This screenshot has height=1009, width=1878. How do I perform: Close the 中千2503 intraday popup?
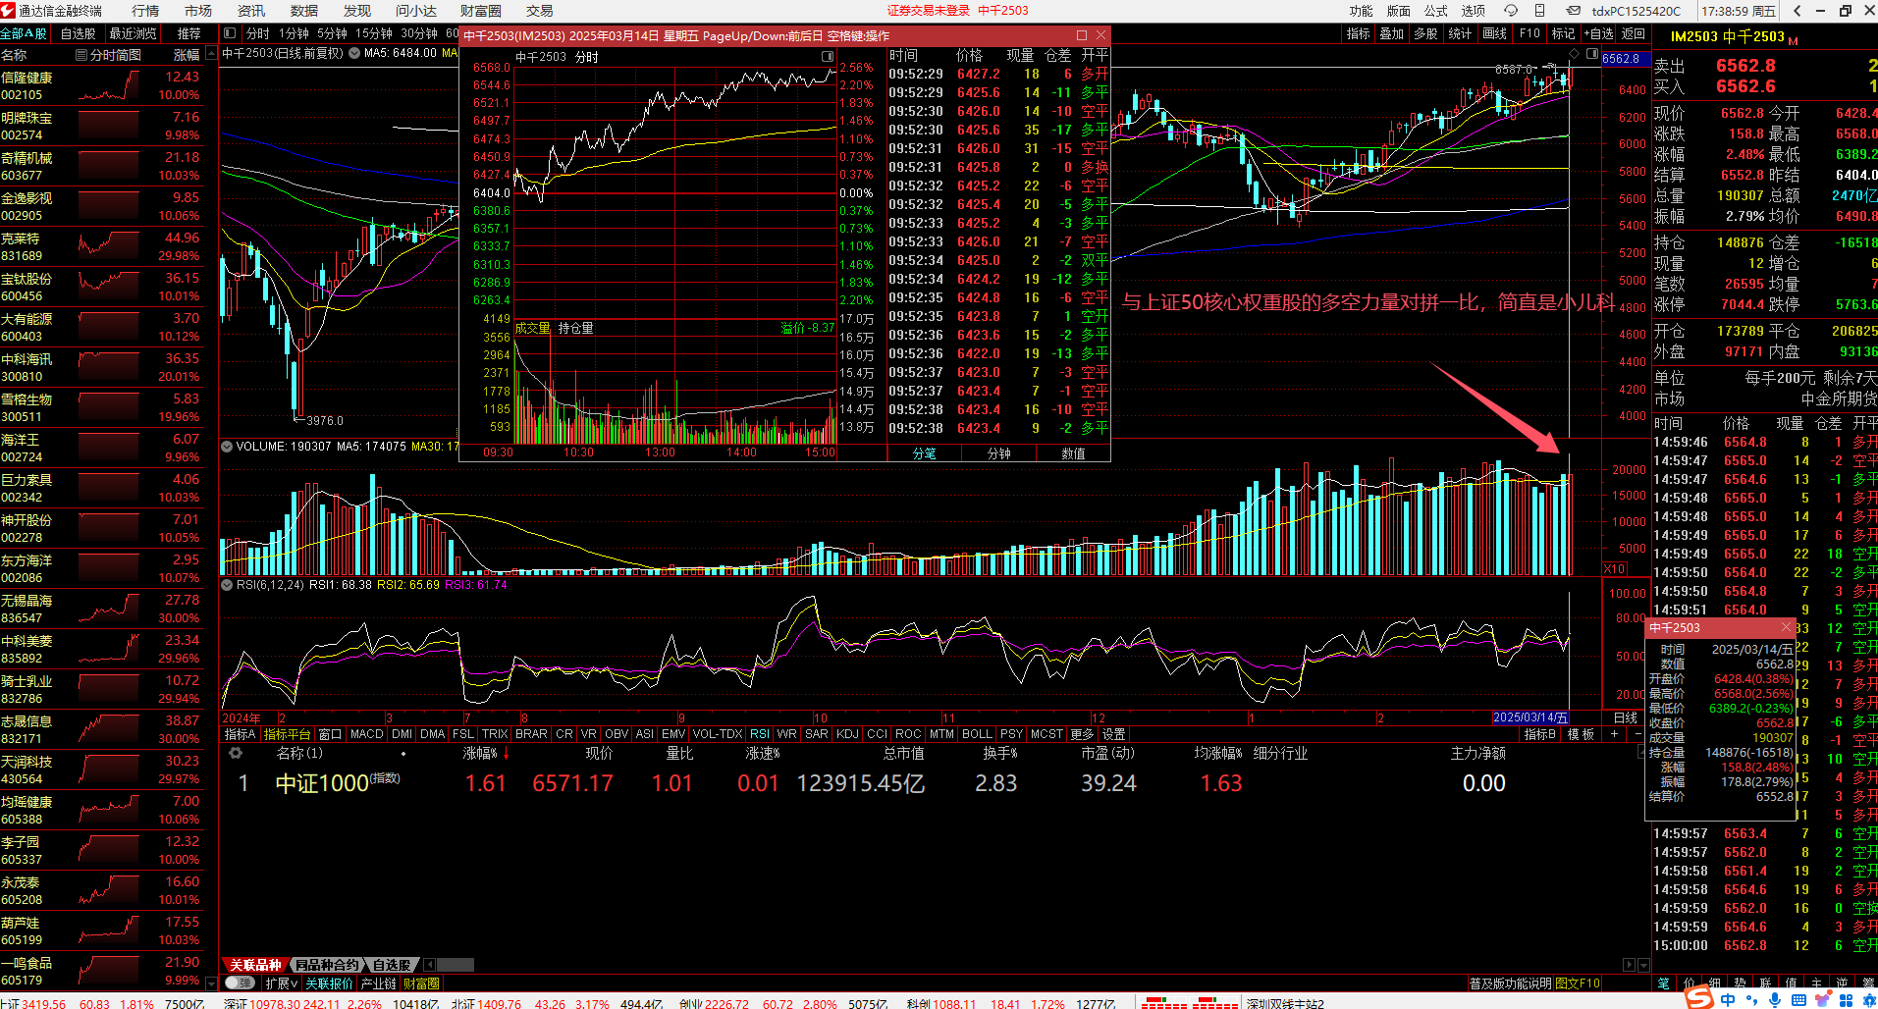(1100, 35)
